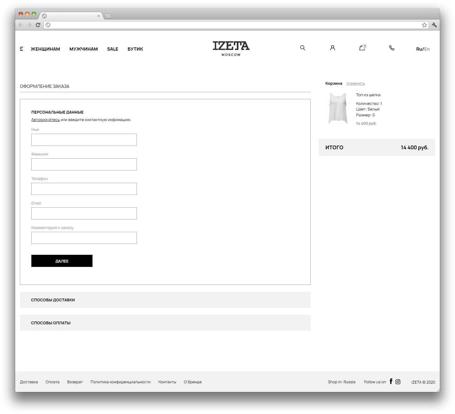This screenshot has height=414, width=455.
Task: Click the Цвет: Белый text
Action: tap(368, 109)
